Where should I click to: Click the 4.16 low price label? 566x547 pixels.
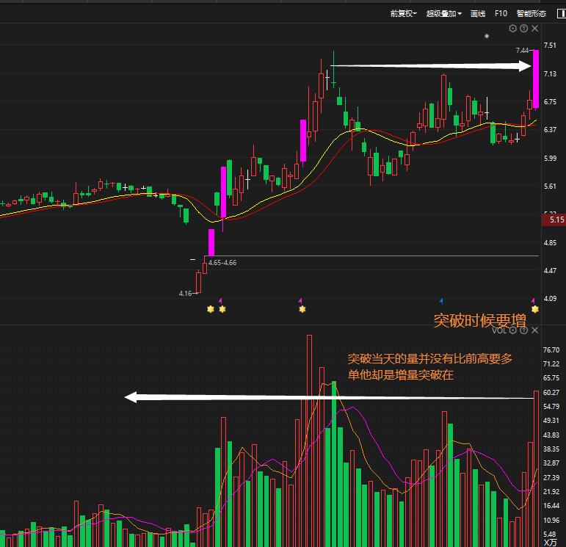point(185,293)
